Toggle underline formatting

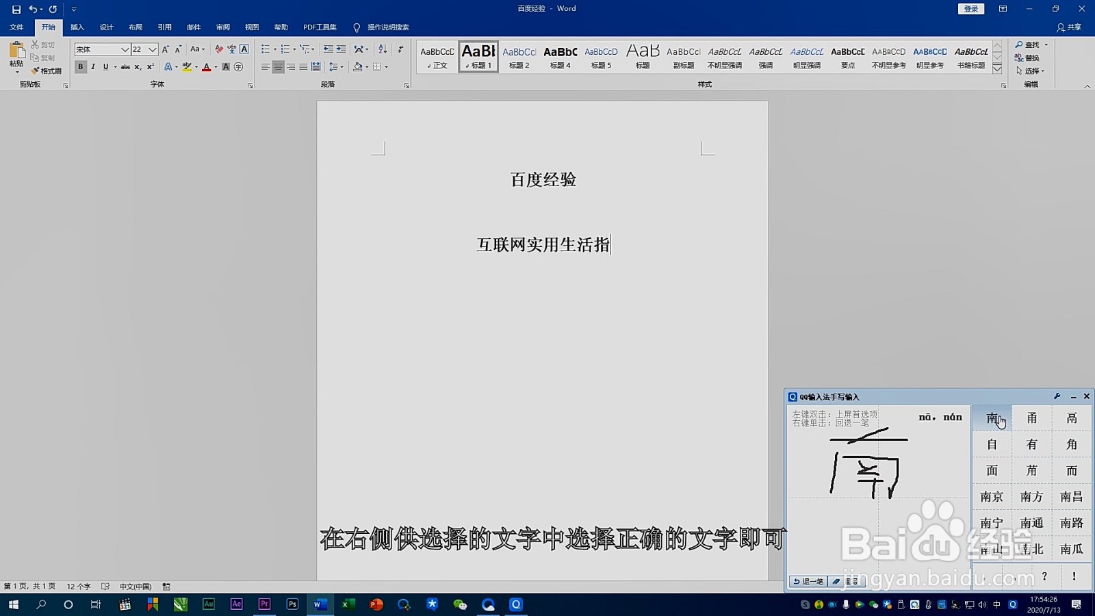point(105,67)
